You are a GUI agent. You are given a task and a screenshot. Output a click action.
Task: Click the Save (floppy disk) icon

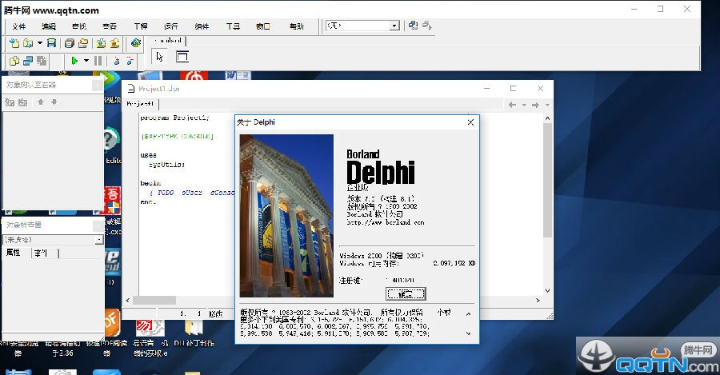[51, 43]
